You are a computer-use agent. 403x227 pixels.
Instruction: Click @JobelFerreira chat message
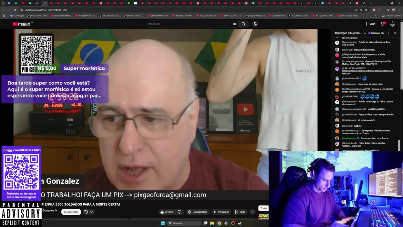pos(365,114)
